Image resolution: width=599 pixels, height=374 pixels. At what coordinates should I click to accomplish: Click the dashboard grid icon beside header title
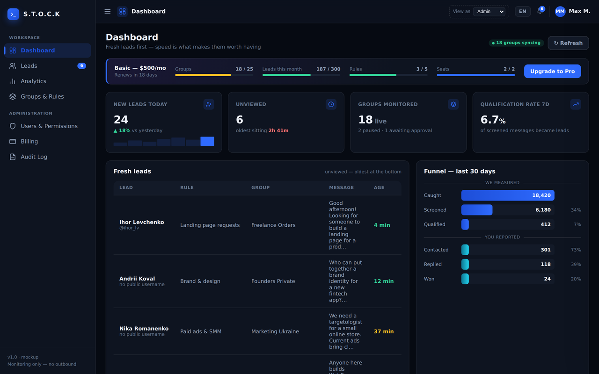pyautogui.click(x=122, y=11)
